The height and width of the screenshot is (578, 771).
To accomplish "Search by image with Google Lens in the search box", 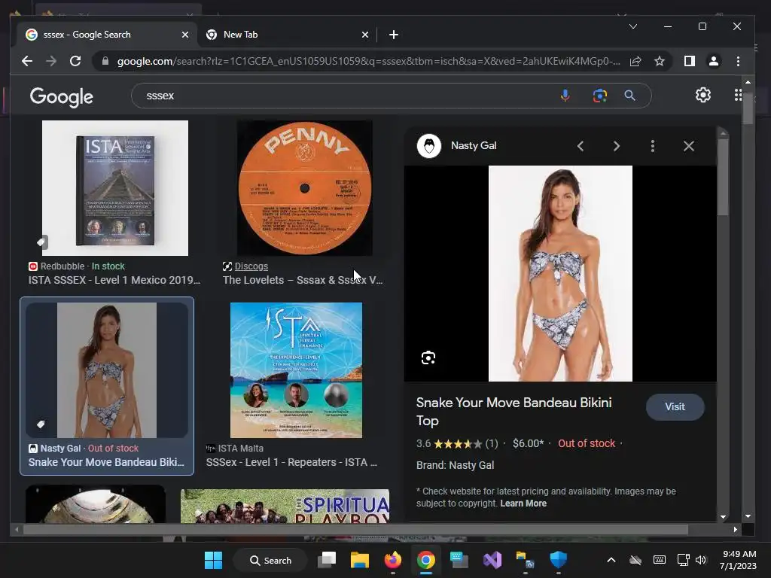I will [599, 96].
